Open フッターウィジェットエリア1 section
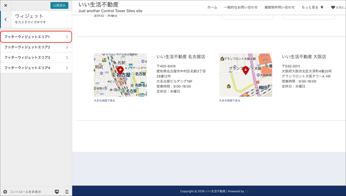 coord(36,37)
